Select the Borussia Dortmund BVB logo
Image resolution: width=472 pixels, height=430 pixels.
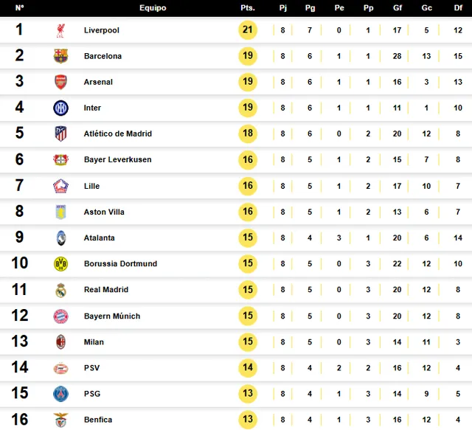(60, 264)
